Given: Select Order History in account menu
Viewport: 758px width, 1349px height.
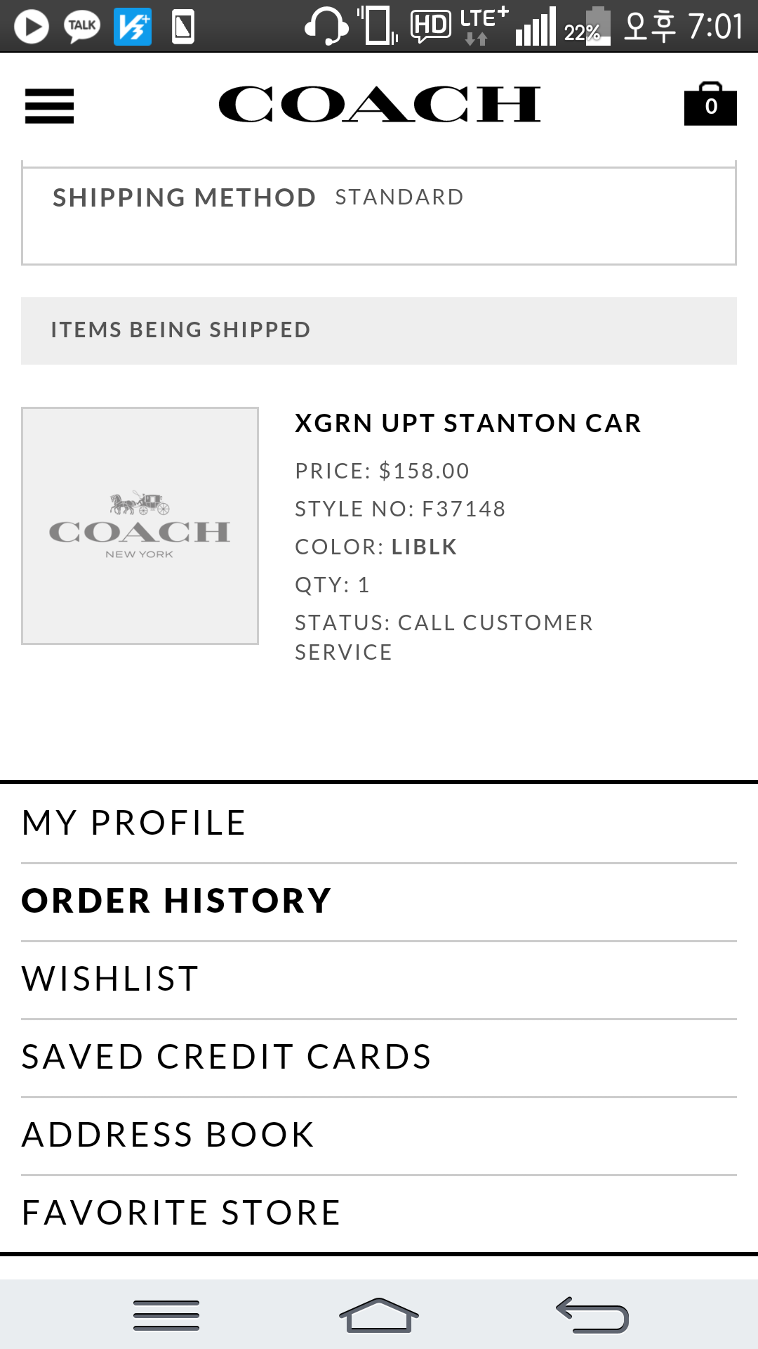Looking at the screenshot, I should (176, 901).
